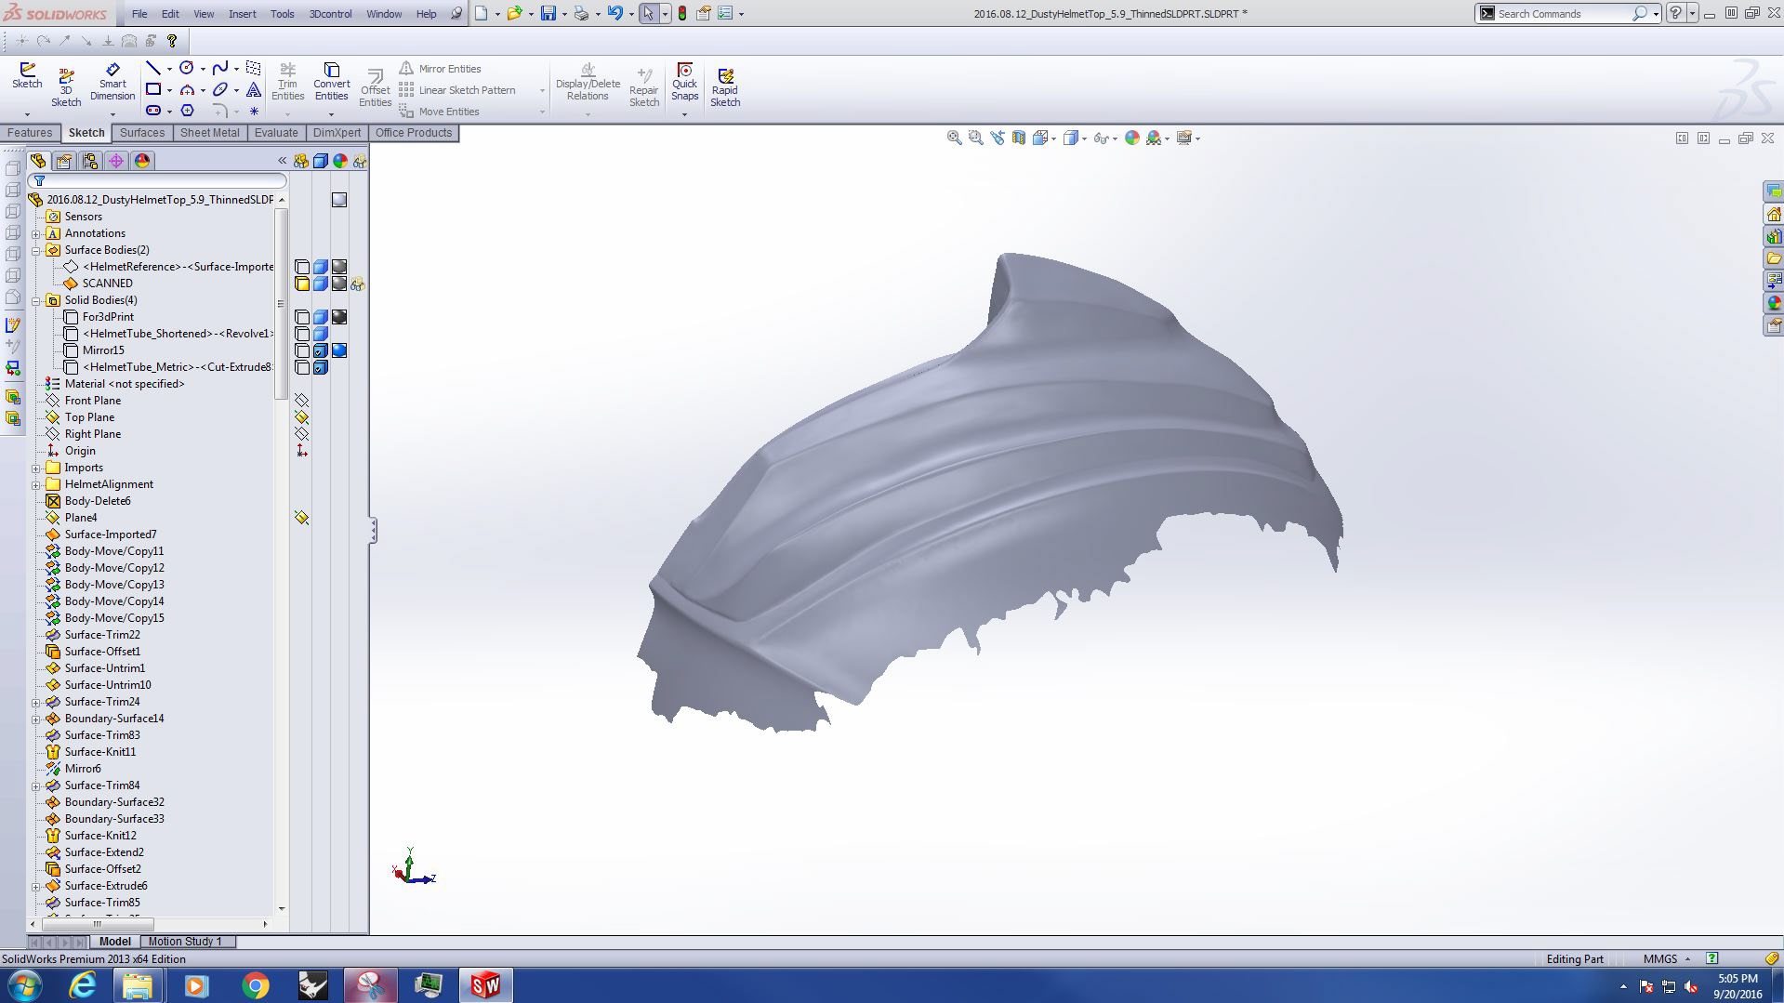Change appearance swatch of Mirror15 body

coord(339,350)
